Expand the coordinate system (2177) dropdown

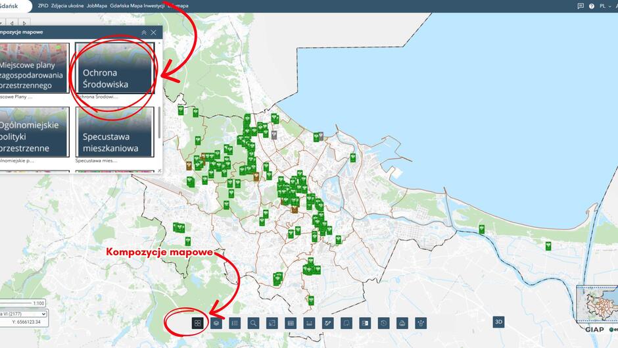click(x=23, y=314)
